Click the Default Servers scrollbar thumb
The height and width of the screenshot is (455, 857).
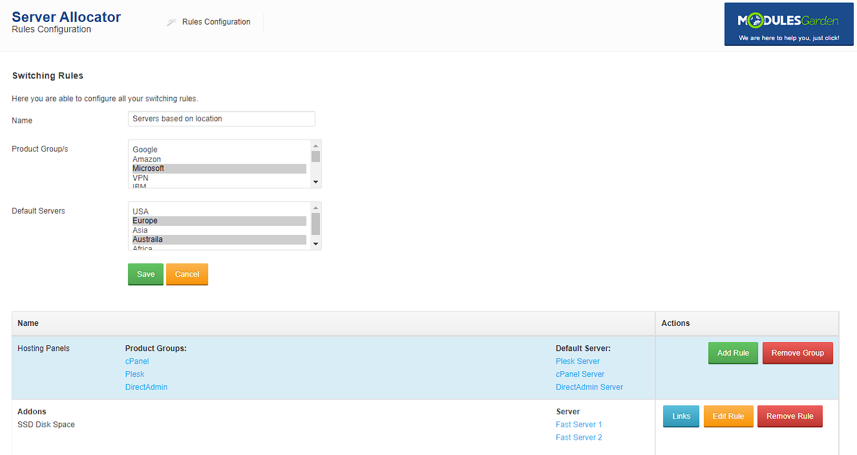pyautogui.click(x=315, y=224)
